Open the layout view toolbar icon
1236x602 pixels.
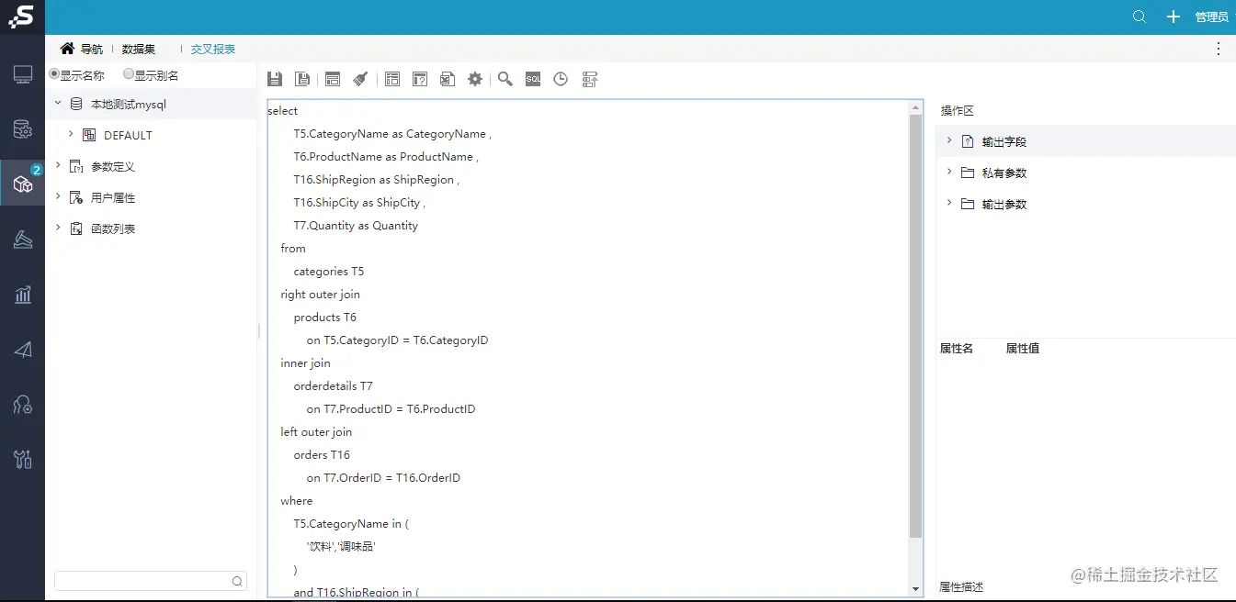333,79
